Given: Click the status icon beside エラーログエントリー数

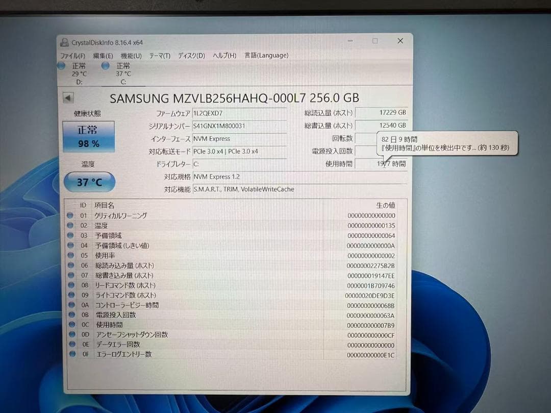Looking at the screenshot, I should point(70,354).
